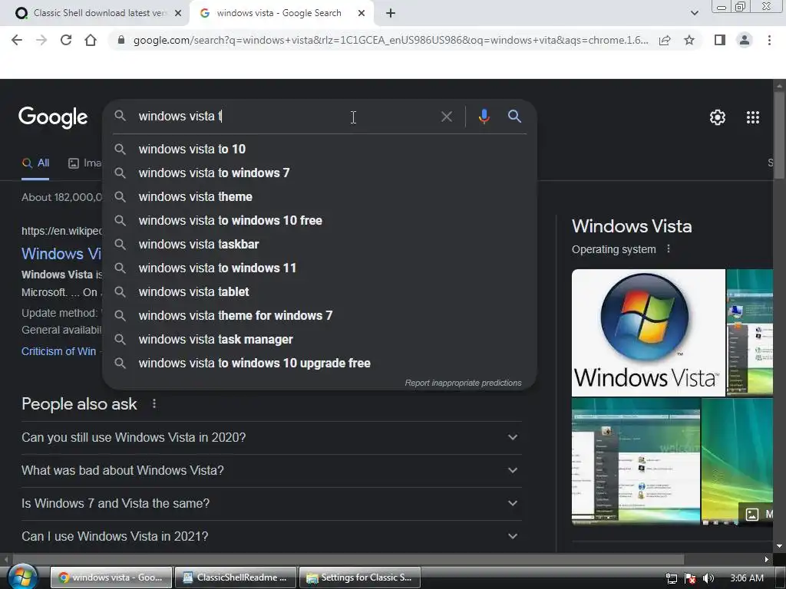Click the Google logo
Image resolution: width=786 pixels, height=589 pixels.
pyautogui.click(x=53, y=117)
